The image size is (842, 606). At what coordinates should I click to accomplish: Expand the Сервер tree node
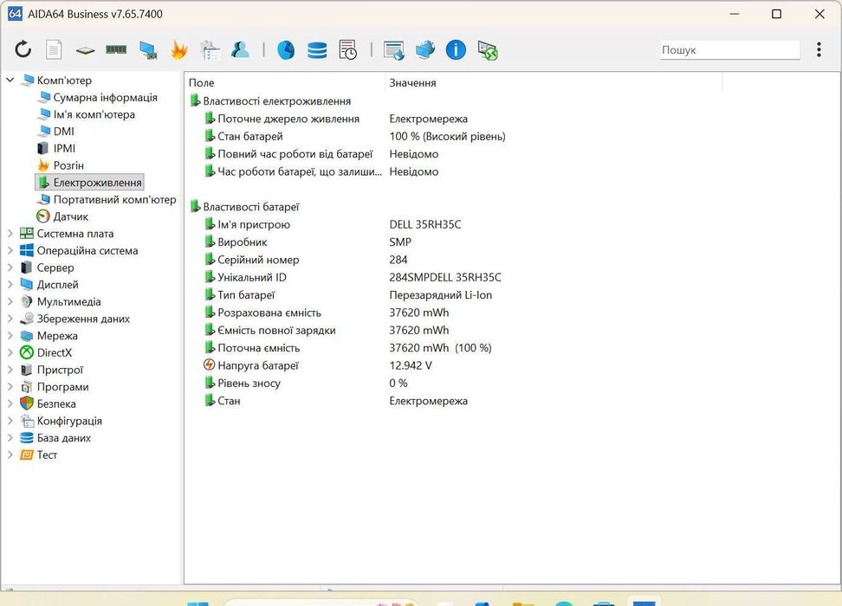[x=10, y=268]
